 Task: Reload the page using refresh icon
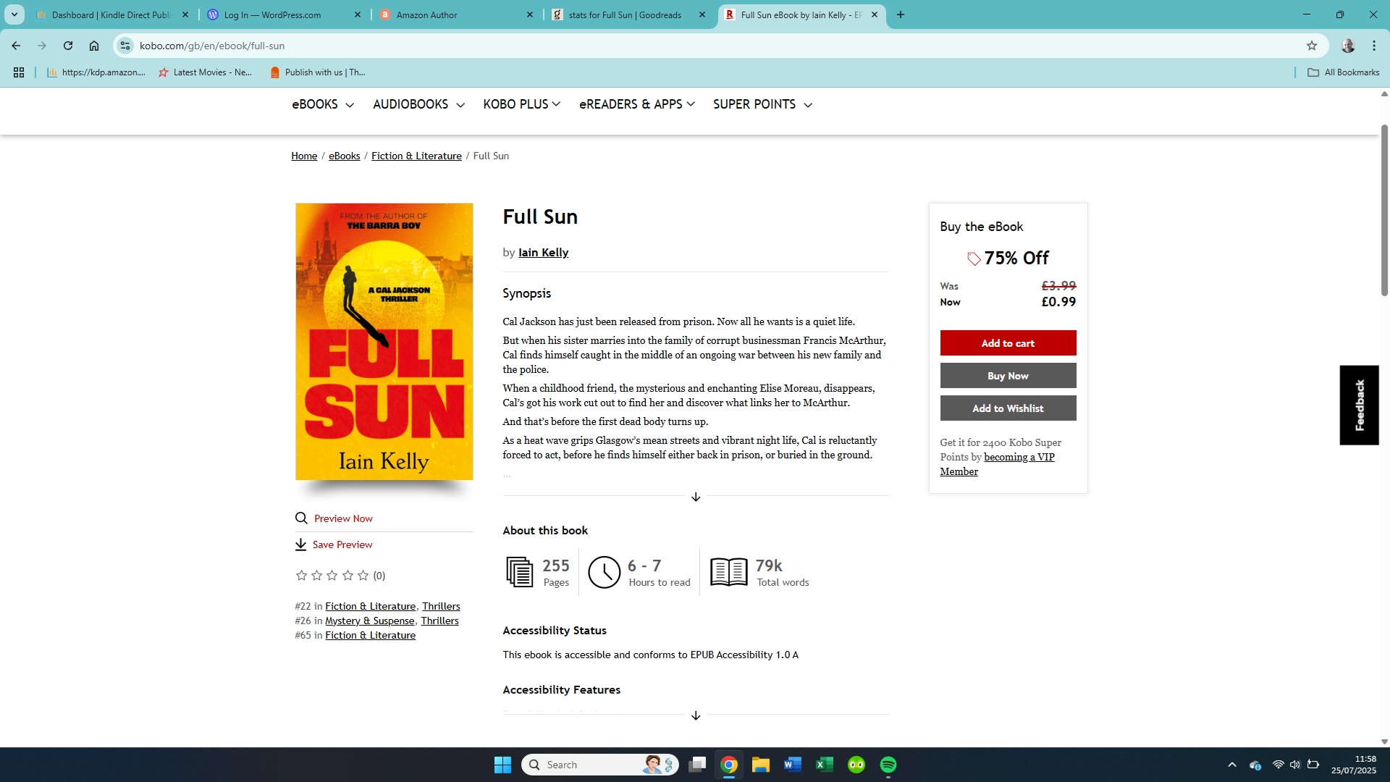coord(68,46)
